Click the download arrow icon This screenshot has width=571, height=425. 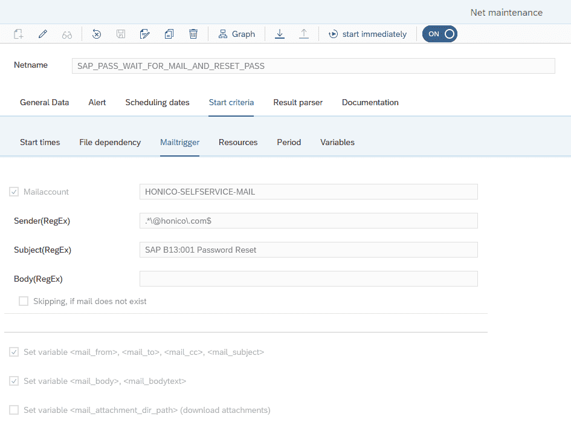pos(280,34)
